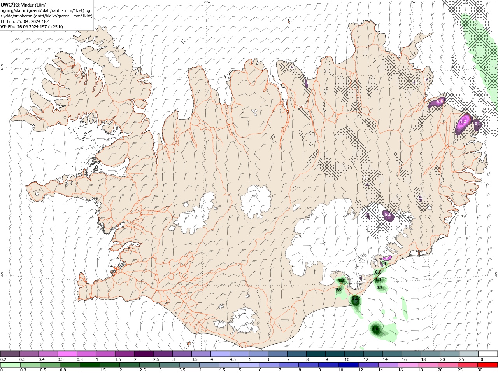Click the 'VT: Fös. 26.04.2024 19Z (+25 h)' line
The width and height of the screenshot is (498, 373).
(32, 27)
